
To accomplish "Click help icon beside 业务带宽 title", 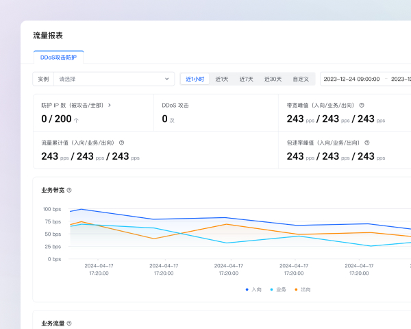I will click(69, 190).
